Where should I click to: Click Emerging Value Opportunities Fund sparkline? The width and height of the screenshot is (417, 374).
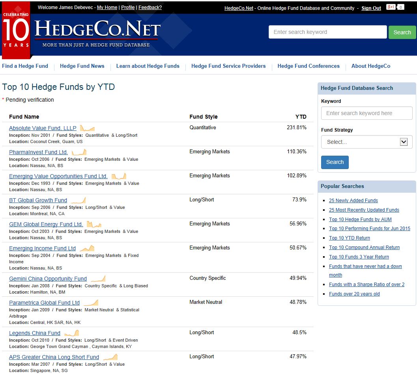click(119, 176)
